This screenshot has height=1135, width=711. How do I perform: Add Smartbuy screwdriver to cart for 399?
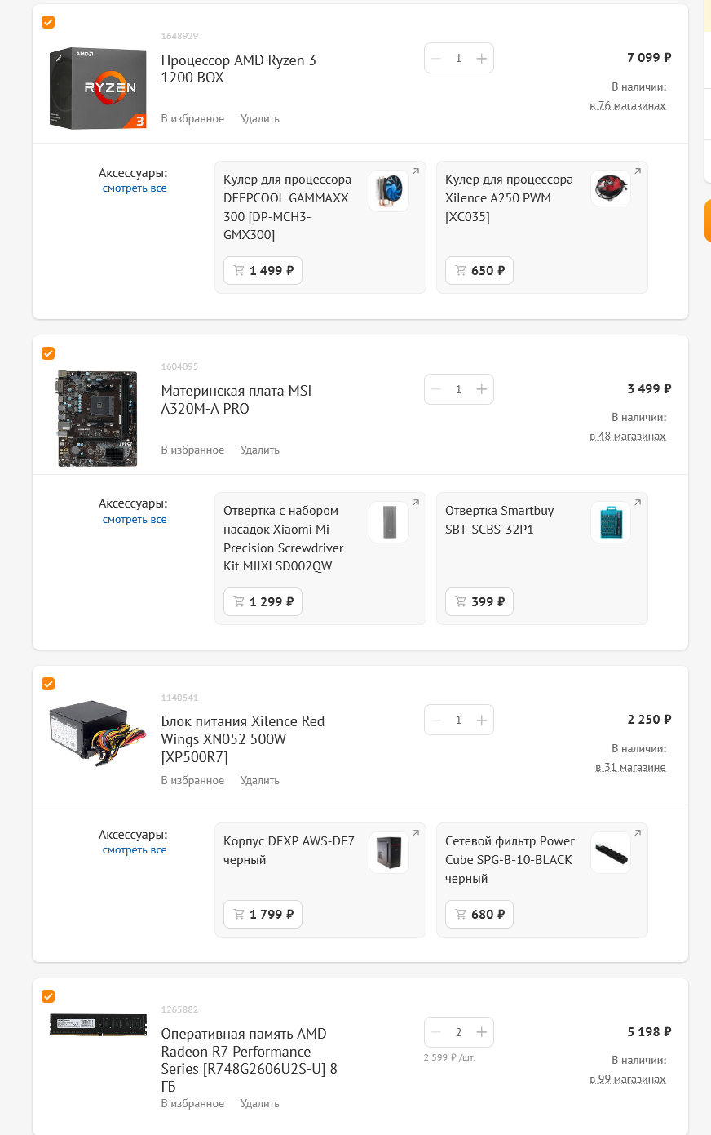(479, 602)
